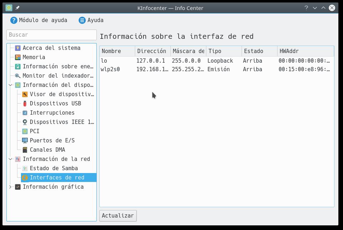The height and width of the screenshot is (230, 343).
Task: Click the KInfocenter app icon in title bar
Action: 9,8
